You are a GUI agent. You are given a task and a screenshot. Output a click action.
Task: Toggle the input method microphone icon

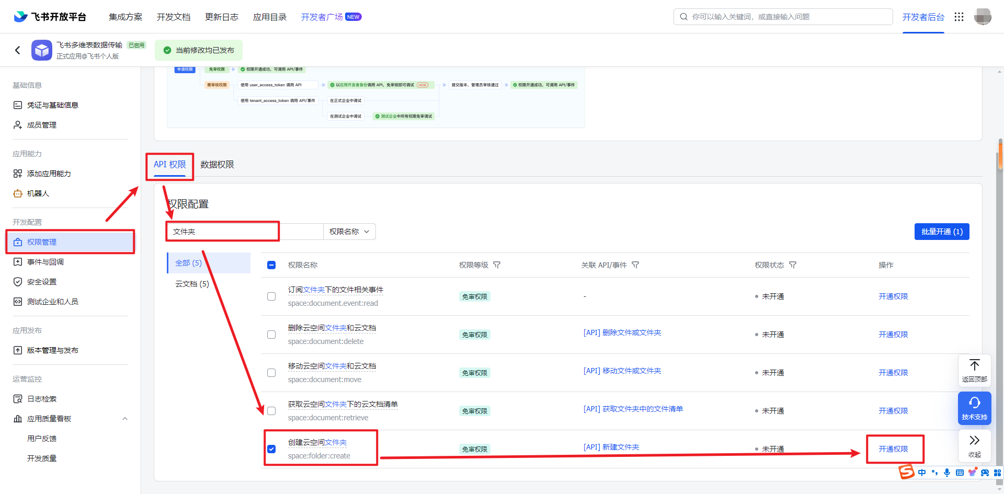[x=947, y=473]
